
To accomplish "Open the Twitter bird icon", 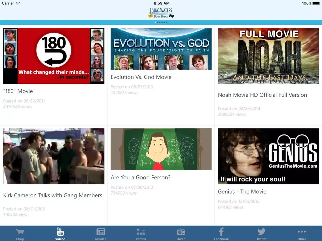I will tap(261, 232).
